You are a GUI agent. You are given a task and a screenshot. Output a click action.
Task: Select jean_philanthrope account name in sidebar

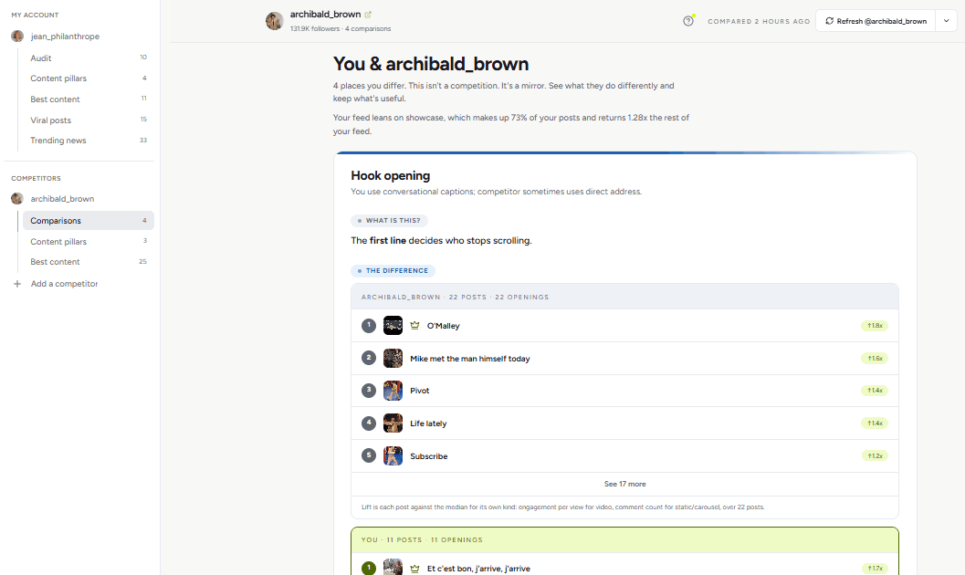65,37
